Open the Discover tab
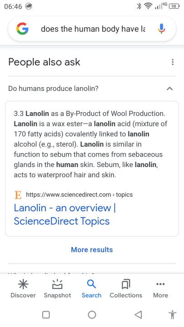The height and width of the screenshot is (327, 184). pos(23,289)
